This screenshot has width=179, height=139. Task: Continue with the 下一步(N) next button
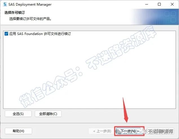point(129,131)
